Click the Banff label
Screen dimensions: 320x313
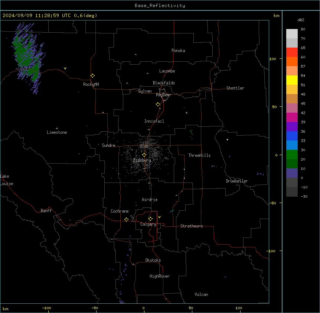click(46, 211)
